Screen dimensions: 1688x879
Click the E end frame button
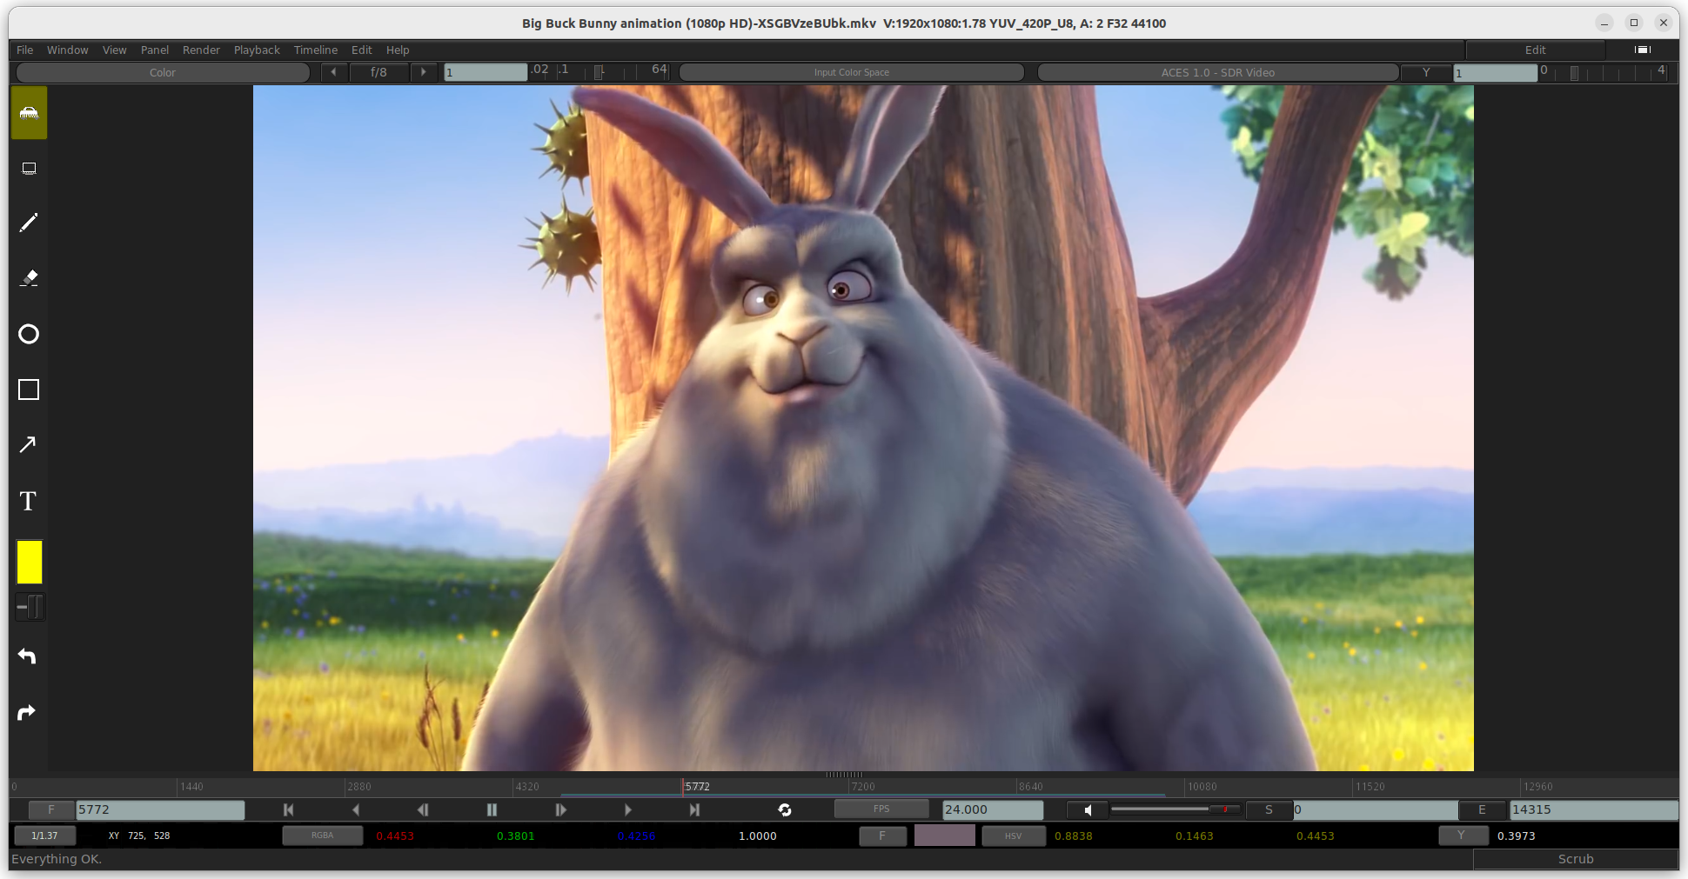[1483, 809]
